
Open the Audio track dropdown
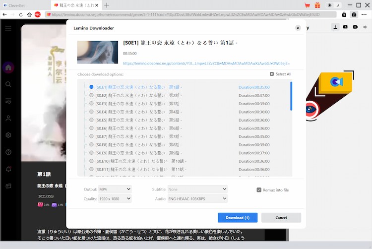click(x=197, y=199)
